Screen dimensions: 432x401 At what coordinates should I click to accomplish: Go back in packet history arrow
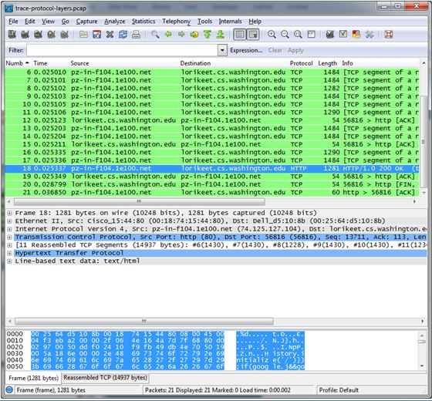tap(168, 35)
